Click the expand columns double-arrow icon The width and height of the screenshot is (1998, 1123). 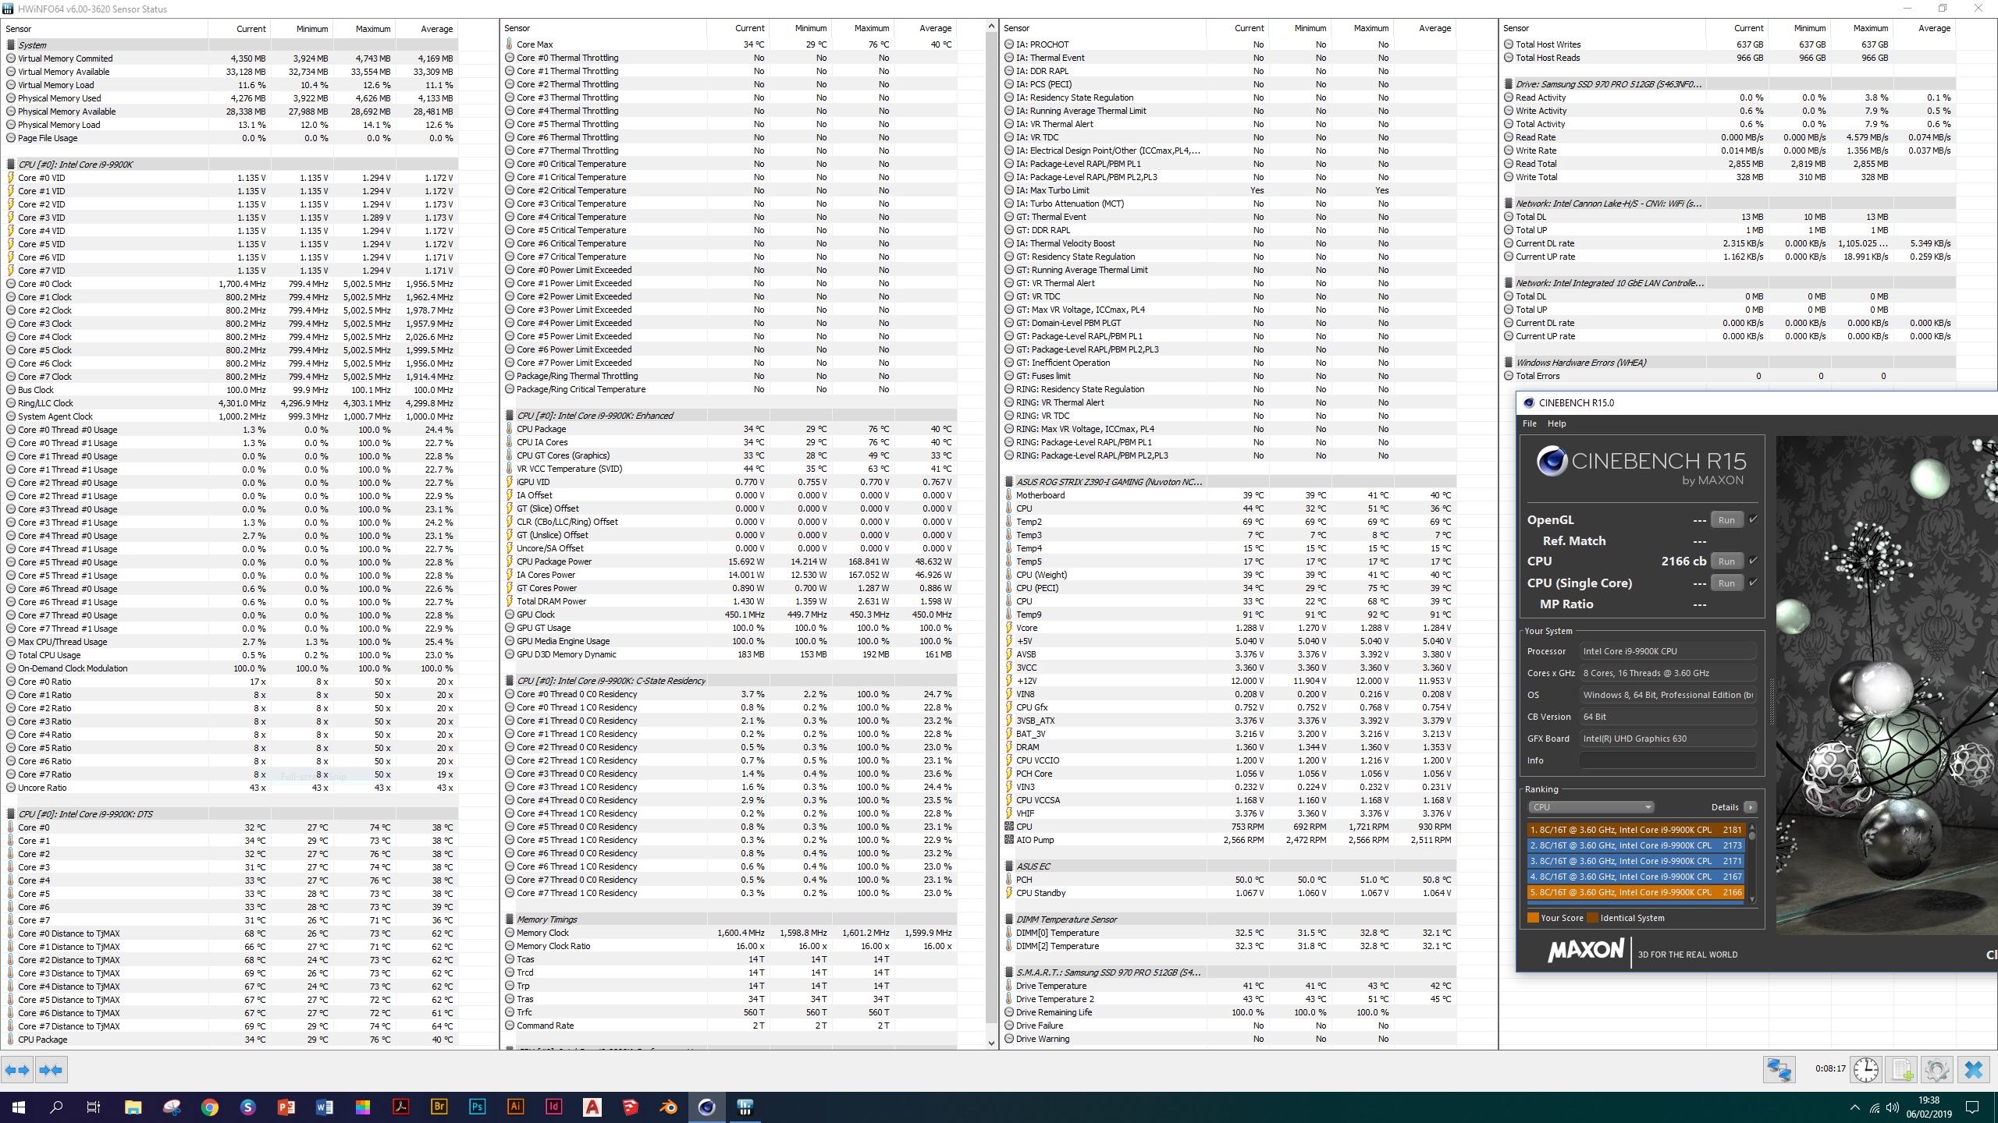(18, 1070)
